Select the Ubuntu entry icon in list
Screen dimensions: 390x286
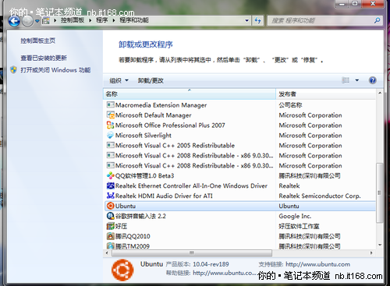(x=111, y=206)
